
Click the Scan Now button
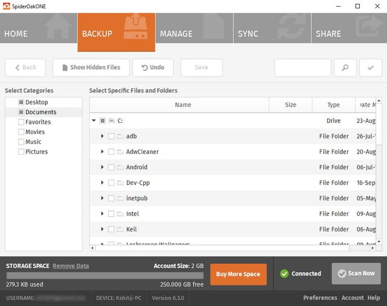356,273
